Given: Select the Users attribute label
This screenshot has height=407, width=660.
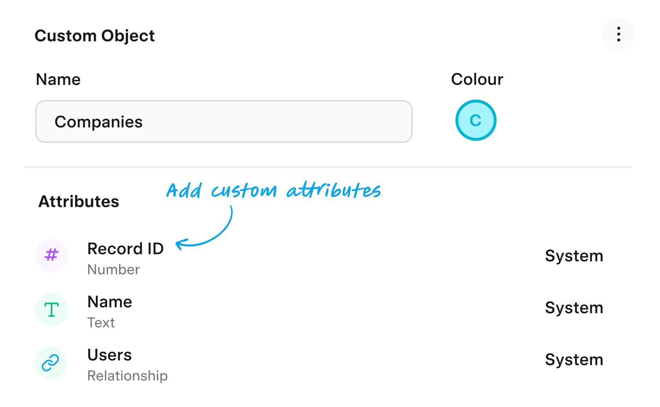Looking at the screenshot, I should (109, 355).
